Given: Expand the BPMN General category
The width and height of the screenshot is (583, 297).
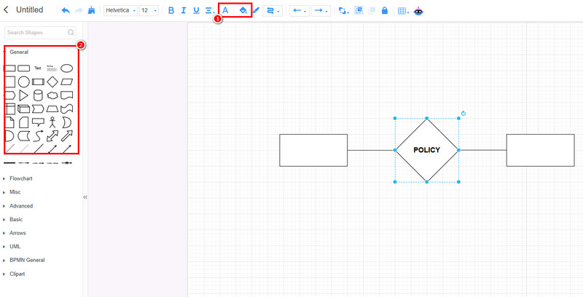Looking at the screenshot, I should (x=27, y=261).
